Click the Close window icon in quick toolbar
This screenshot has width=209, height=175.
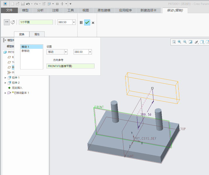click(57, 4)
